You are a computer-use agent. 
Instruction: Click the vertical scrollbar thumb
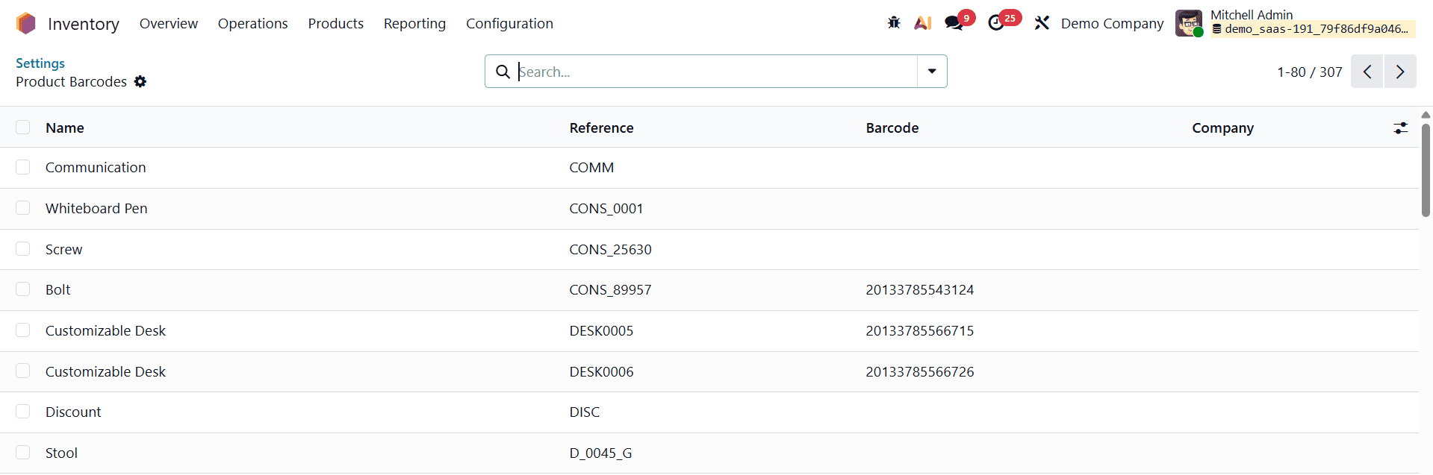coord(1426,170)
